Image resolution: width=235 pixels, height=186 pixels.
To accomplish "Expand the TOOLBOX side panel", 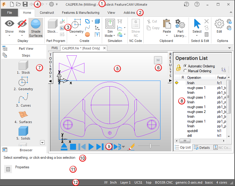I will [x=50, y=68].
